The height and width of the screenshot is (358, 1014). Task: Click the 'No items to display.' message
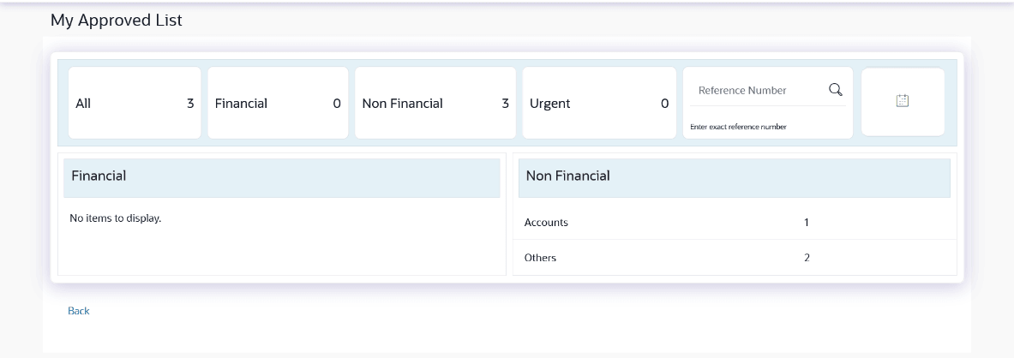pyautogui.click(x=116, y=218)
